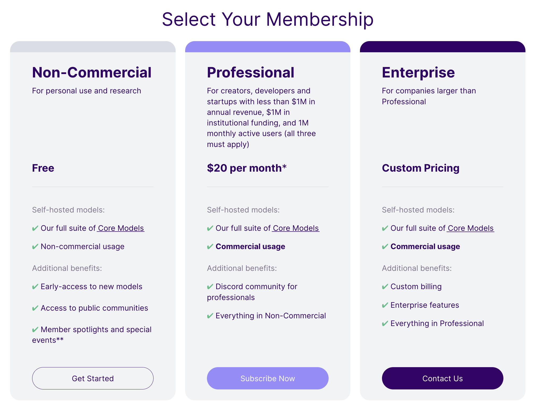Open Core Models link in Enterprise plan
This screenshot has width=535, height=408.
coord(470,228)
